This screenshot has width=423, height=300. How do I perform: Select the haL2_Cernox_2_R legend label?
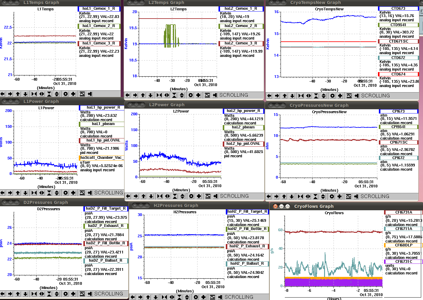point(241,26)
